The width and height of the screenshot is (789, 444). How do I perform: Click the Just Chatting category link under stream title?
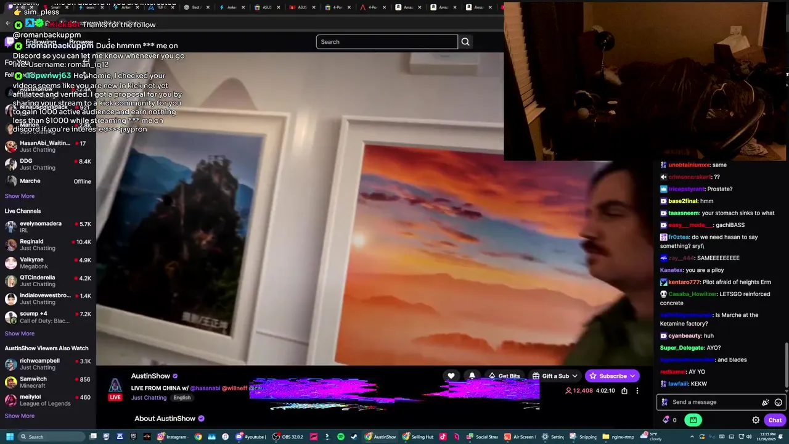click(x=149, y=398)
